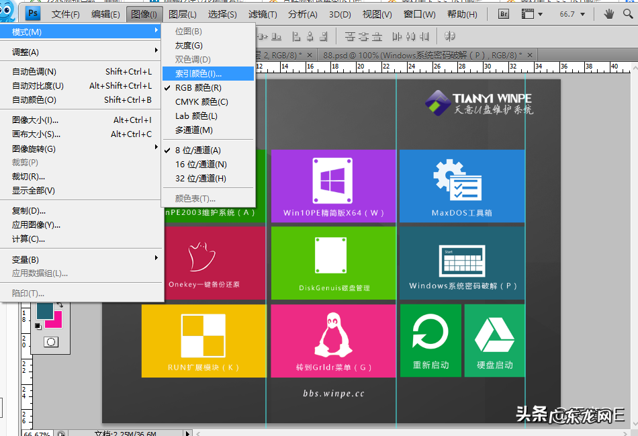
Task: Choose 索引颜色(I)... from mode submenu
Action: [x=198, y=74]
